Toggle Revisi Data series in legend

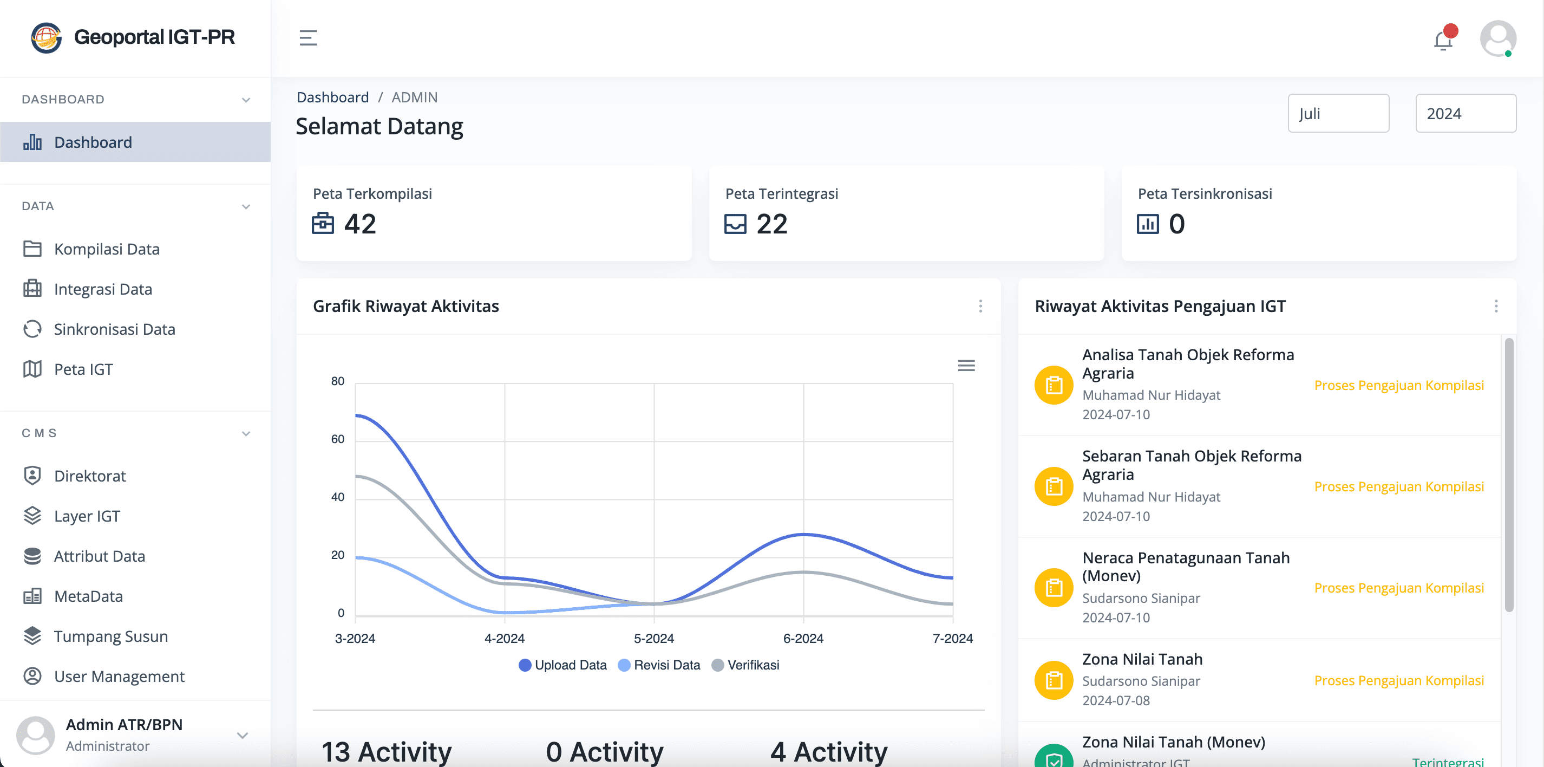659,665
